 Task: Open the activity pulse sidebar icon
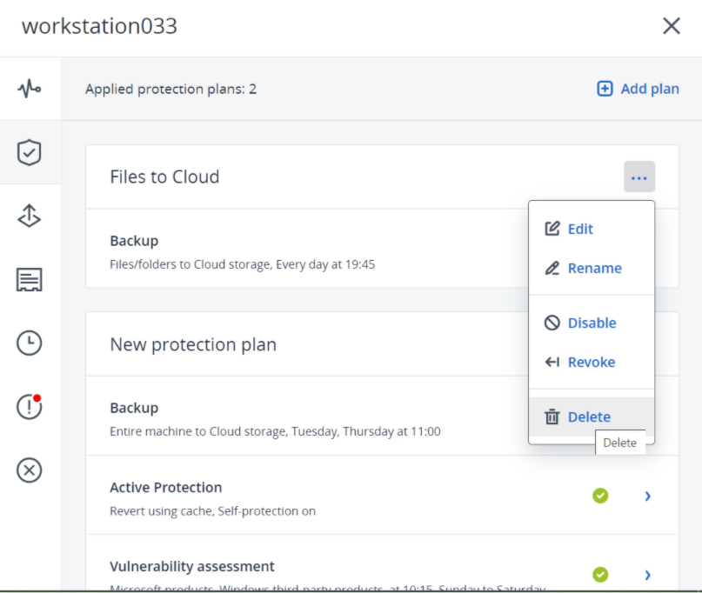click(x=30, y=89)
